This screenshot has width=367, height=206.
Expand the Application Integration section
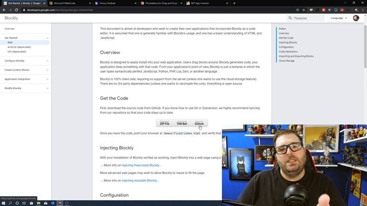[47, 79]
